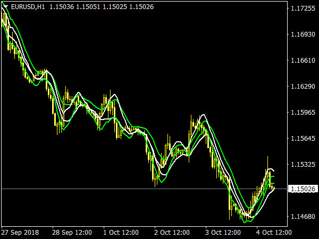Click the close price value 1.15026 in header
The image size is (319, 239).
[141, 7]
